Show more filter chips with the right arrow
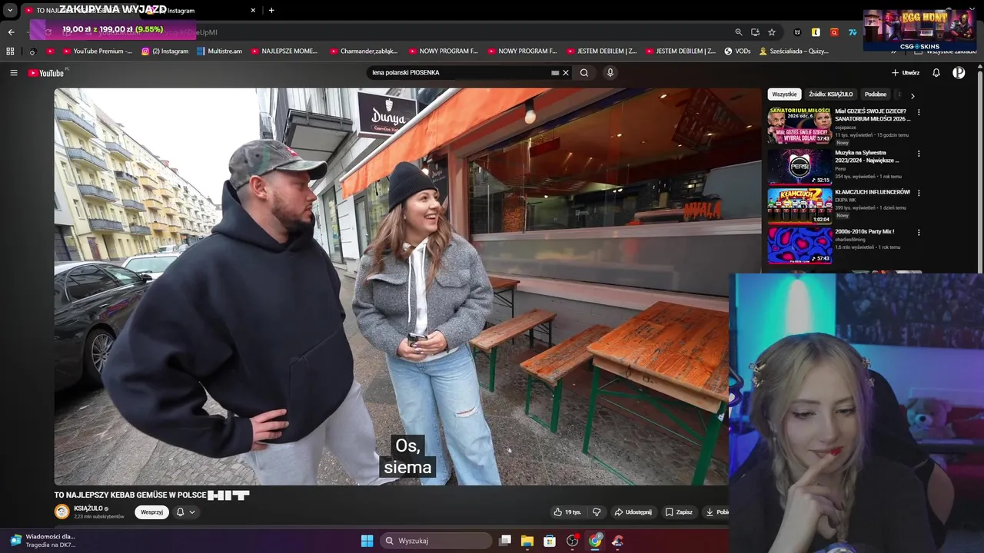 [x=913, y=96]
